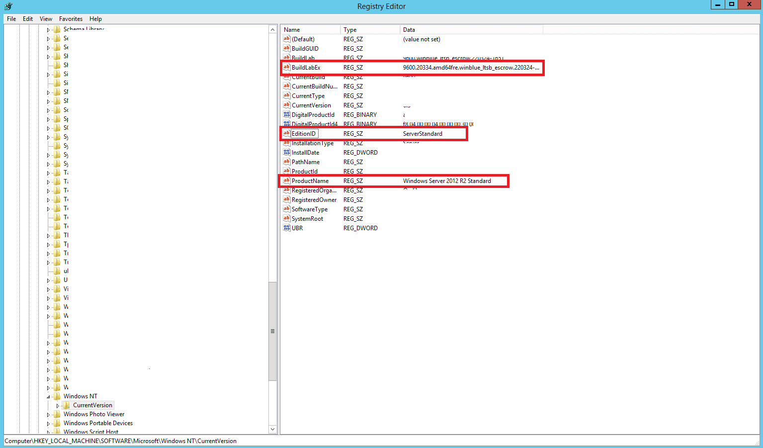The image size is (763, 448).
Task: Click the string icon beside CurrentBuildNu...
Action: [287, 86]
